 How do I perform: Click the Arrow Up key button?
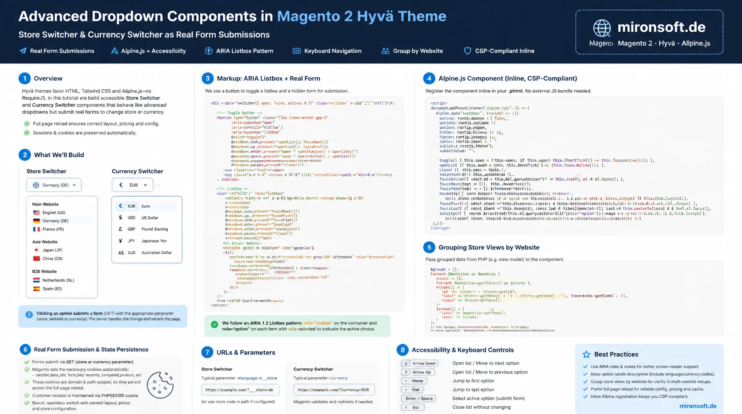click(x=418, y=372)
